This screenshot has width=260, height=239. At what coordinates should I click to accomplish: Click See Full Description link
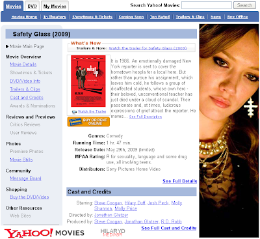pos(146,117)
